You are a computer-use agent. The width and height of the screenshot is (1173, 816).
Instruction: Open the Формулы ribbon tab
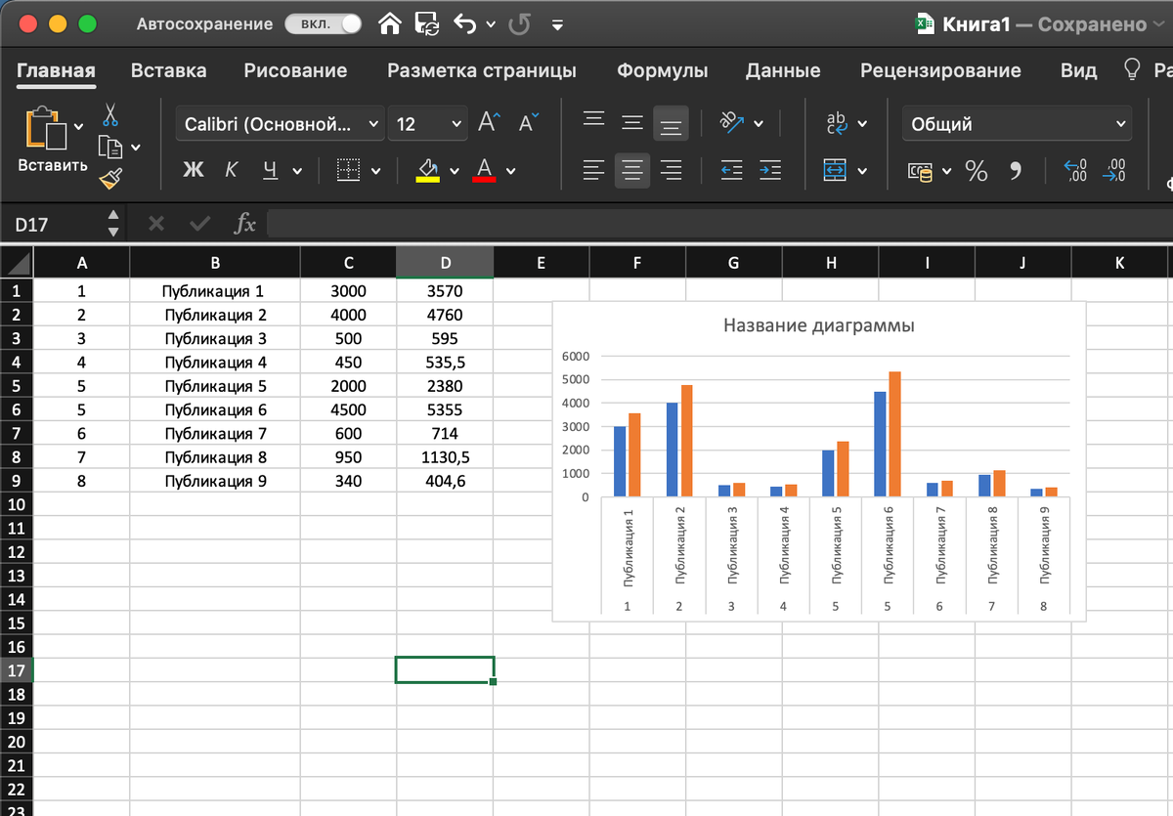[x=662, y=70]
